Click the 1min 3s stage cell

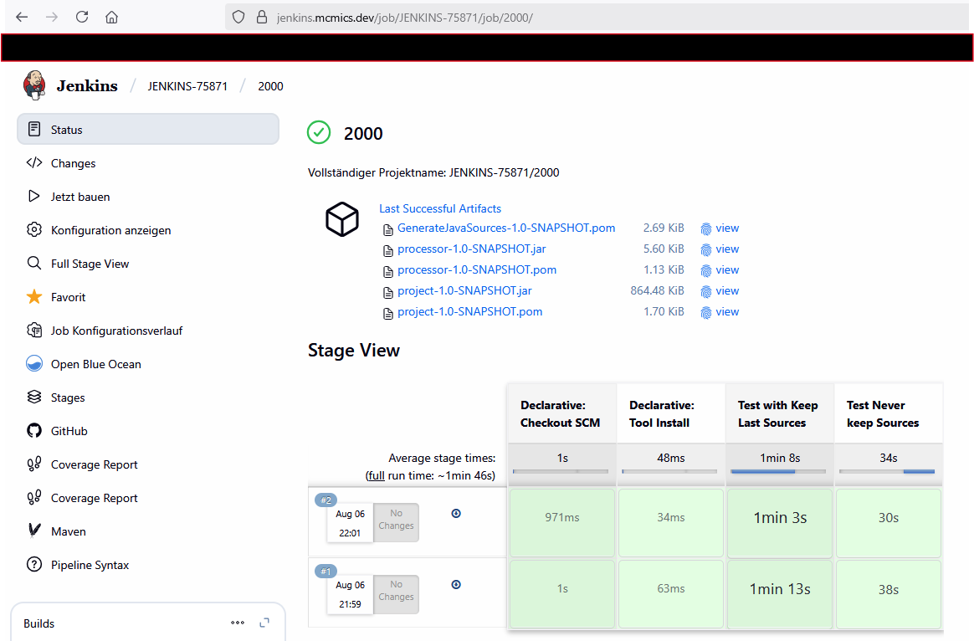coord(780,522)
